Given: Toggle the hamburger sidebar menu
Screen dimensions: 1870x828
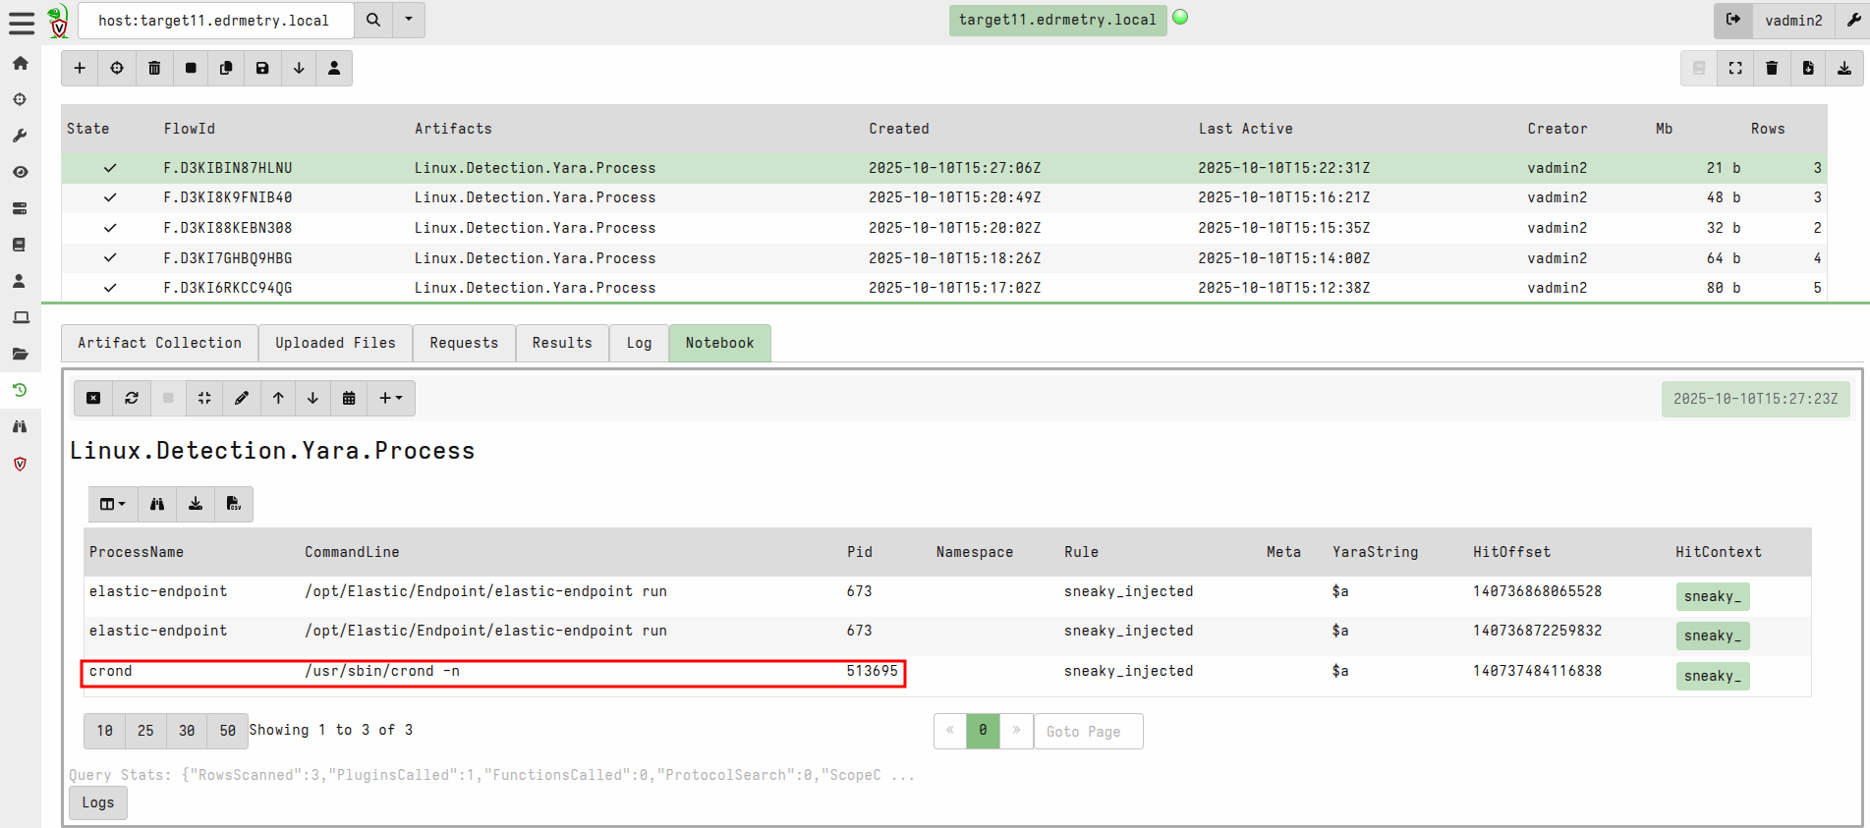Looking at the screenshot, I should pos(22,22).
